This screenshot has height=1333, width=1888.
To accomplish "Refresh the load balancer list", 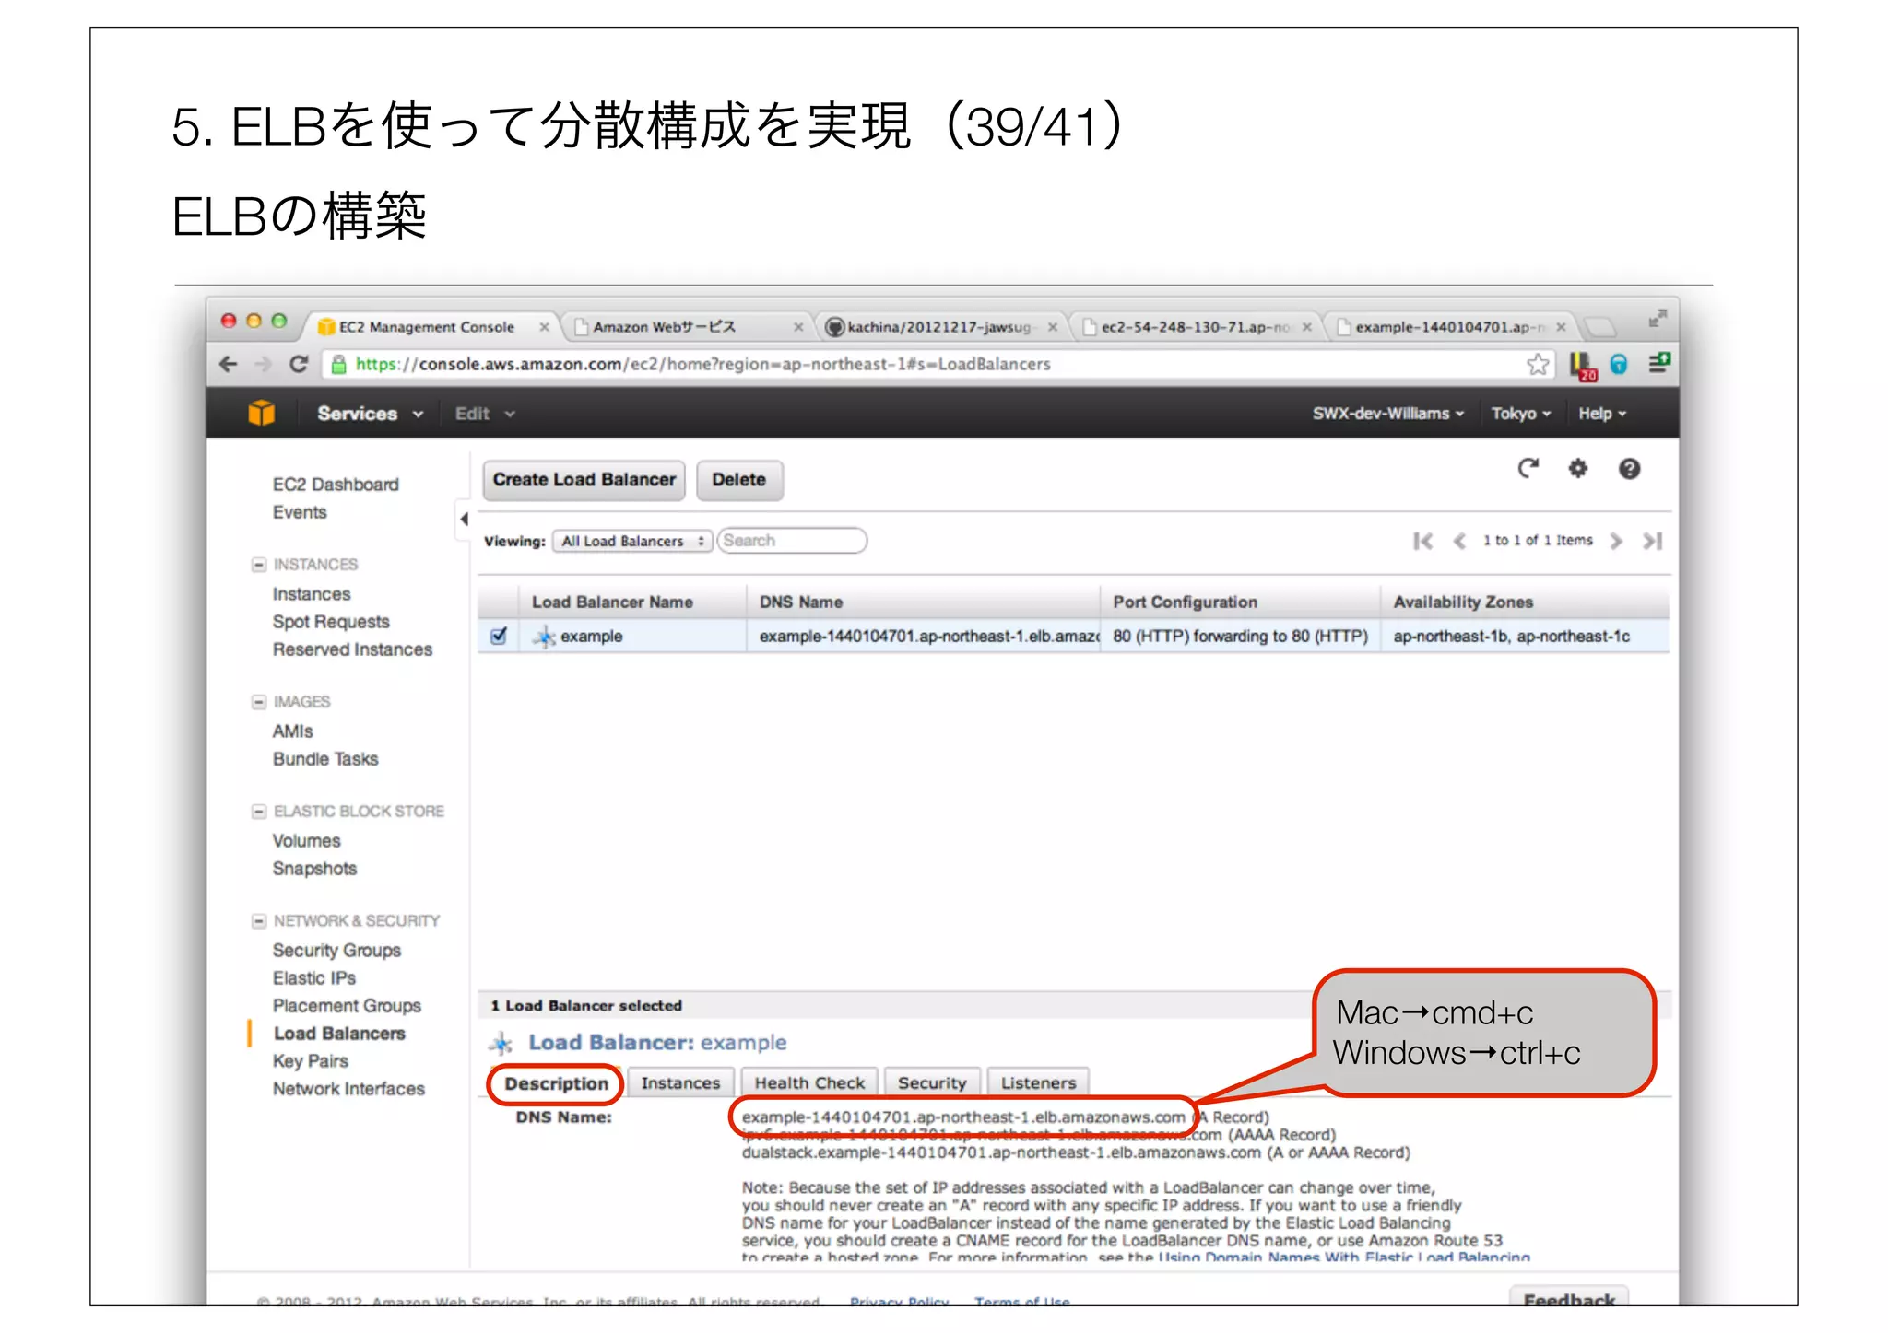I will (x=1528, y=469).
